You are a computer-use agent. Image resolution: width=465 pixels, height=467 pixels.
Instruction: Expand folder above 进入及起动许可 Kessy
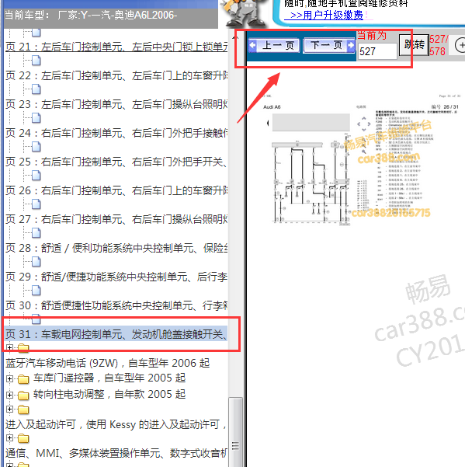coord(9,409)
